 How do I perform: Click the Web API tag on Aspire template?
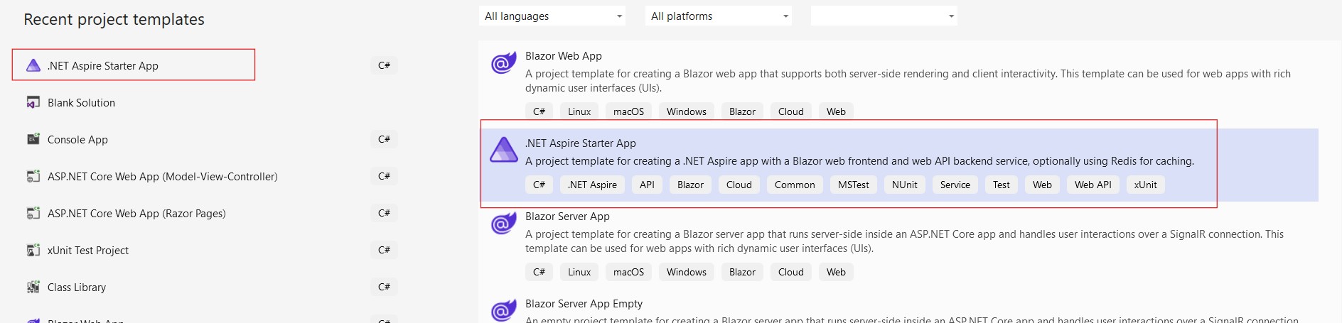click(1093, 185)
